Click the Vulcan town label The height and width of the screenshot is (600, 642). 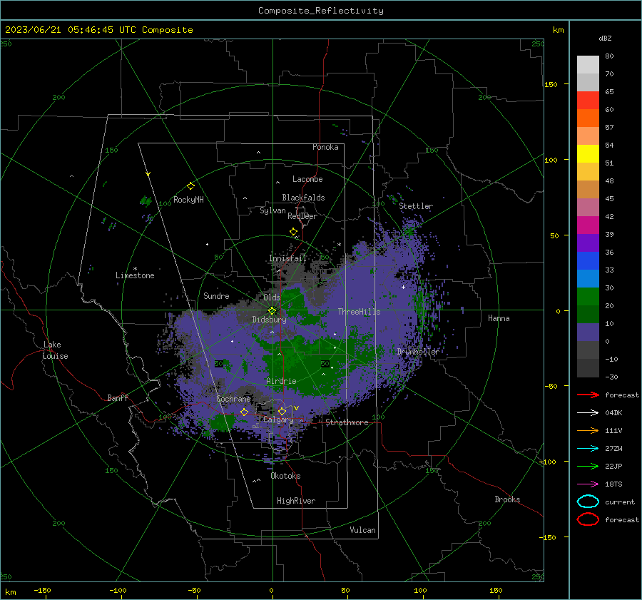pyautogui.click(x=363, y=530)
